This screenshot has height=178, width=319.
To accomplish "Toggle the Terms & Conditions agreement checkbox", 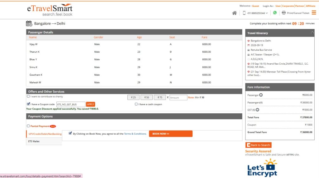I will [x=70, y=133].
